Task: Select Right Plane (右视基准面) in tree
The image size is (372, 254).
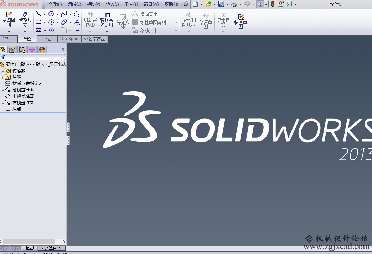Action: [23, 103]
